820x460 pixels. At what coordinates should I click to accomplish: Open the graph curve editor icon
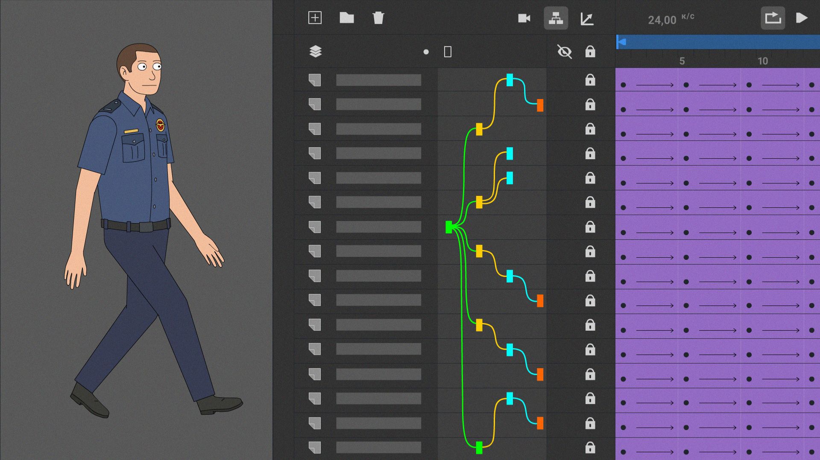[x=587, y=19]
